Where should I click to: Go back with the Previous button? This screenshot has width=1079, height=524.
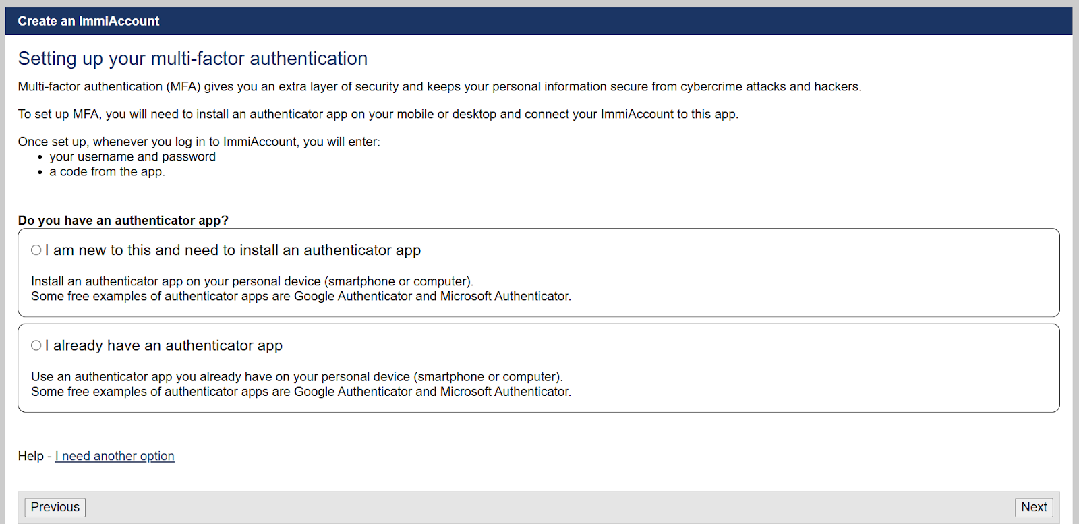[x=55, y=507]
